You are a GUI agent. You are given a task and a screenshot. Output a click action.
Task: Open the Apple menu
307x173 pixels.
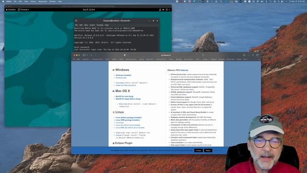point(3,1)
